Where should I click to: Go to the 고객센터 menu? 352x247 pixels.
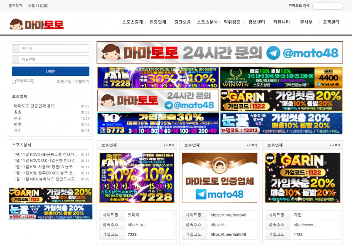pyautogui.click(x=331, y=22)
